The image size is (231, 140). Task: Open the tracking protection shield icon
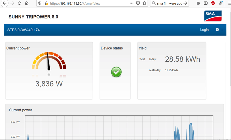coord(40,3)
